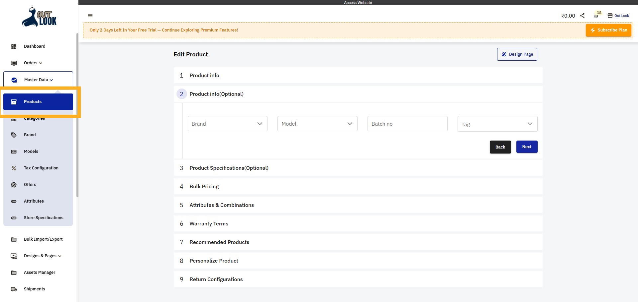Click the Shipments truck icon
The width and height of the screenshot is (638, 302).
point(14,289)
